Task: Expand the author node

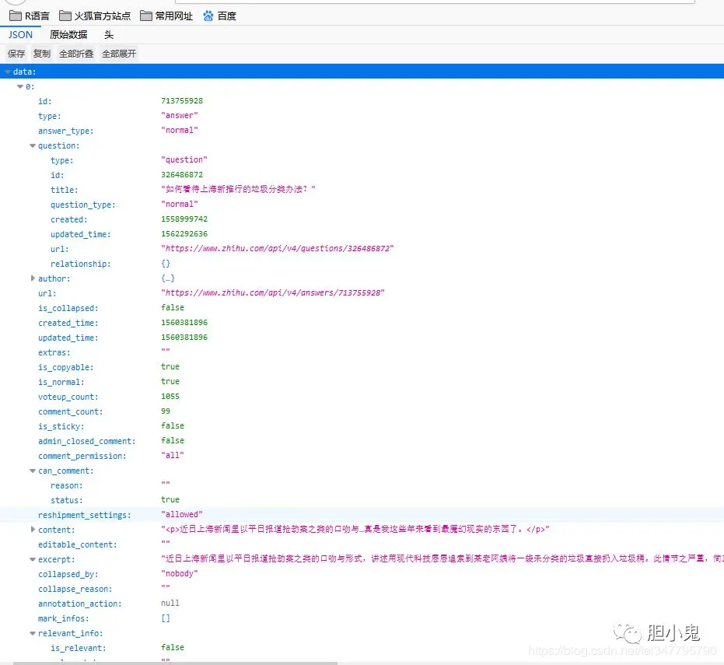Action: 33,278
